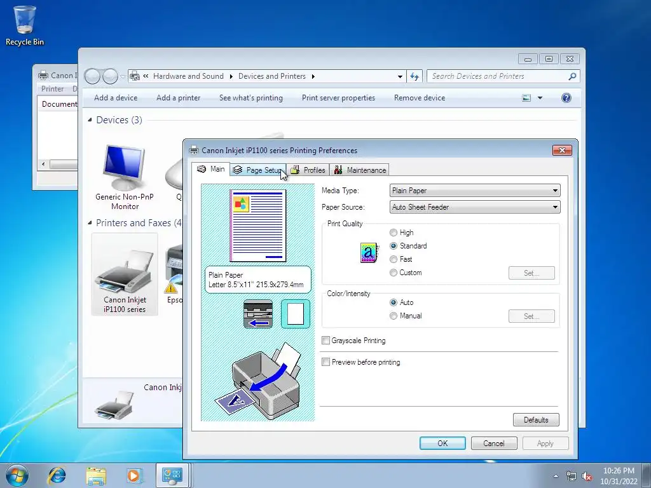The image size is (651, 488).
Task: Close the Printing Preferences dialog
Action: [x=562, y=150]
